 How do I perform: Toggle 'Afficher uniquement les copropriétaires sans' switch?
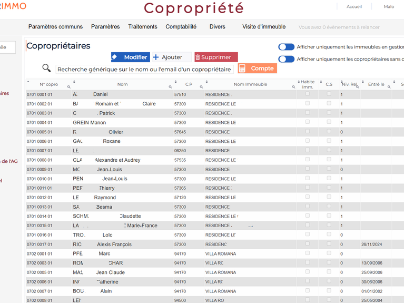tap(286, 59)
